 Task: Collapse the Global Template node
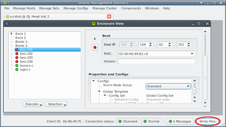tap(99, 91)
